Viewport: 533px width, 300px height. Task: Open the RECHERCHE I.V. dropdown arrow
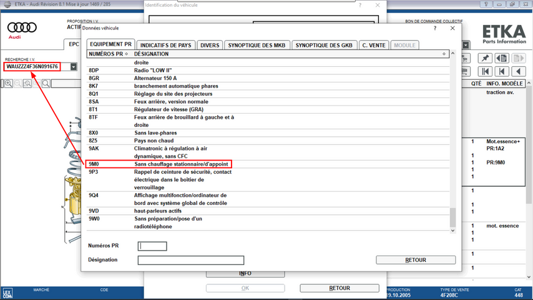click(74, 67)
